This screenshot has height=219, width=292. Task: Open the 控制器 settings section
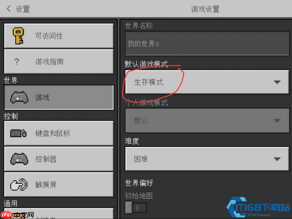pyautogui.click(x=59, y=159)
